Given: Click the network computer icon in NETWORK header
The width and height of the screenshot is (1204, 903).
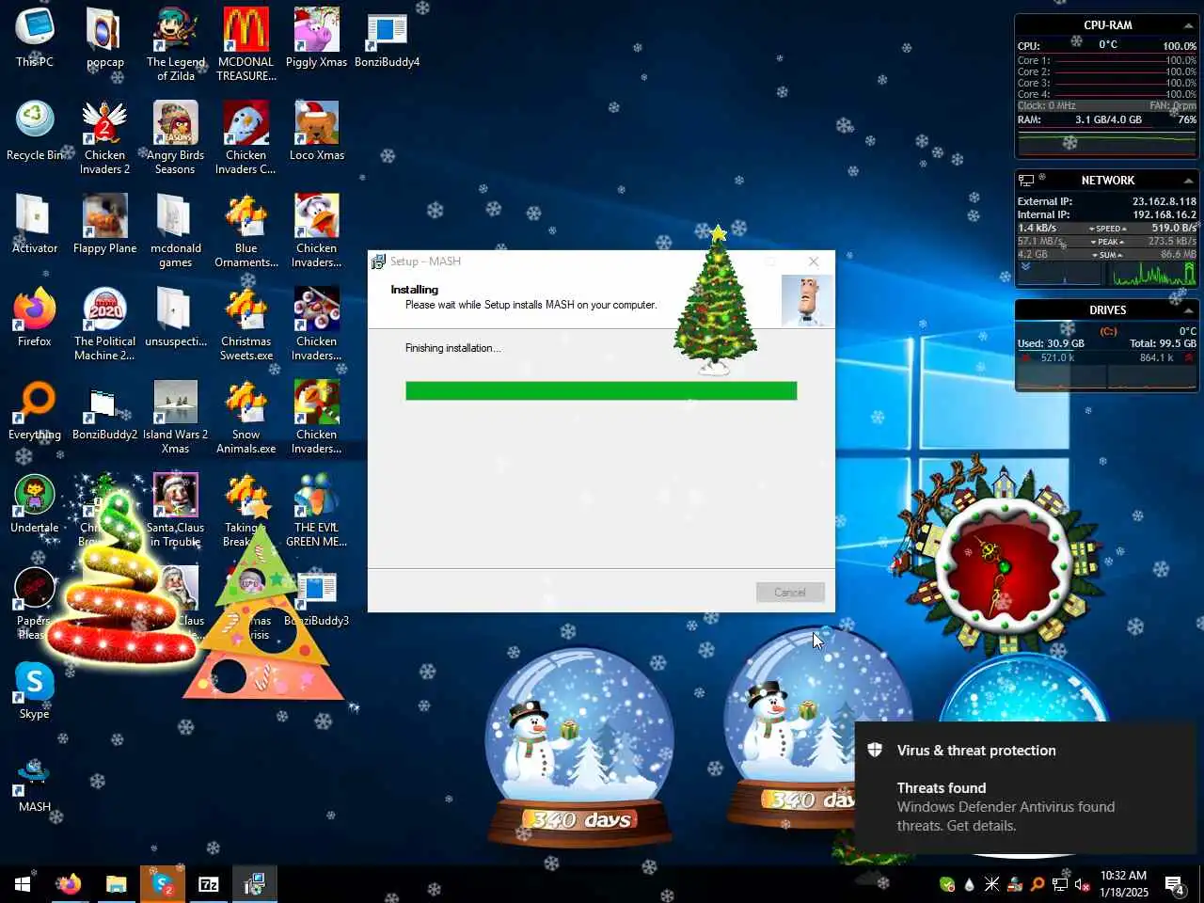Looking at the screenshot, I should point(1026,180).
